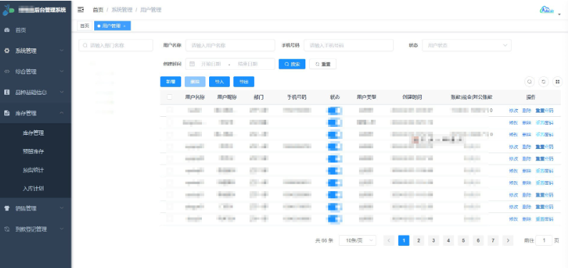Click the 综合管理 code icon
This screenshot has height=268, width=568.
point(6,71)
